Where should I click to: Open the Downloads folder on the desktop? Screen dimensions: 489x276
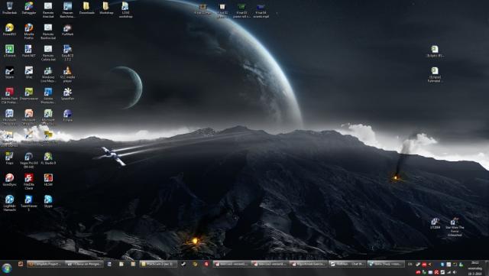pyautogui.click(x=86, y=8)
